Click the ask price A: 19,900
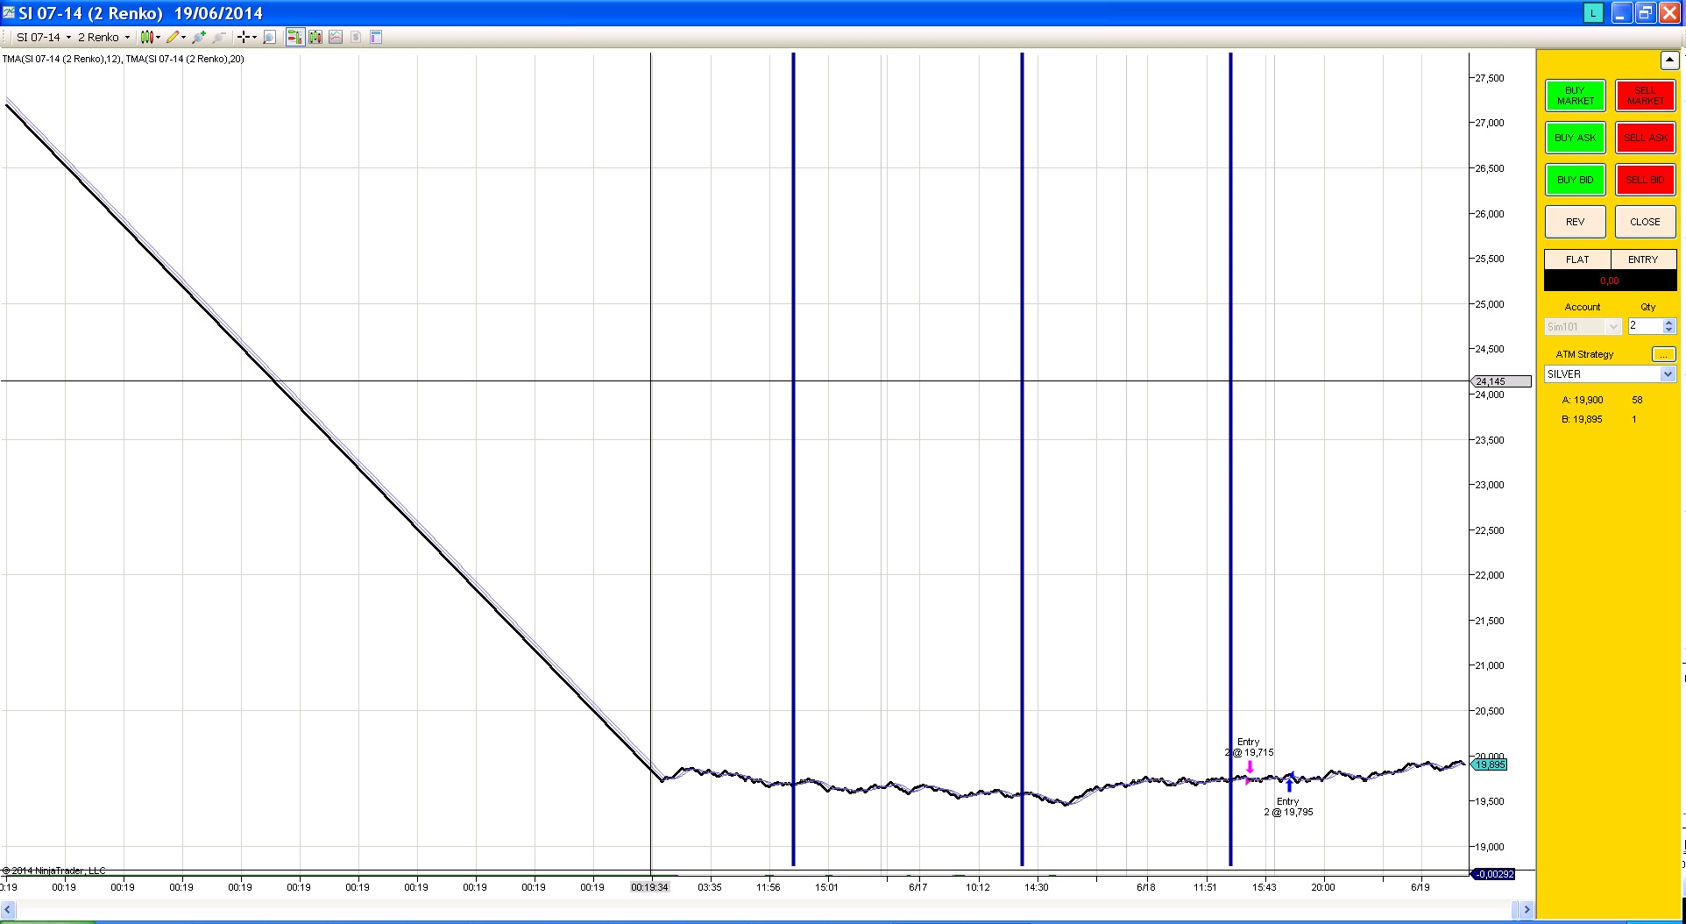 (x=1582, y=400)
